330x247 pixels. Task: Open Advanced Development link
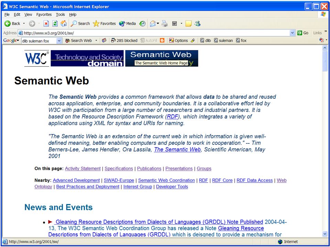tap(76, 180)
